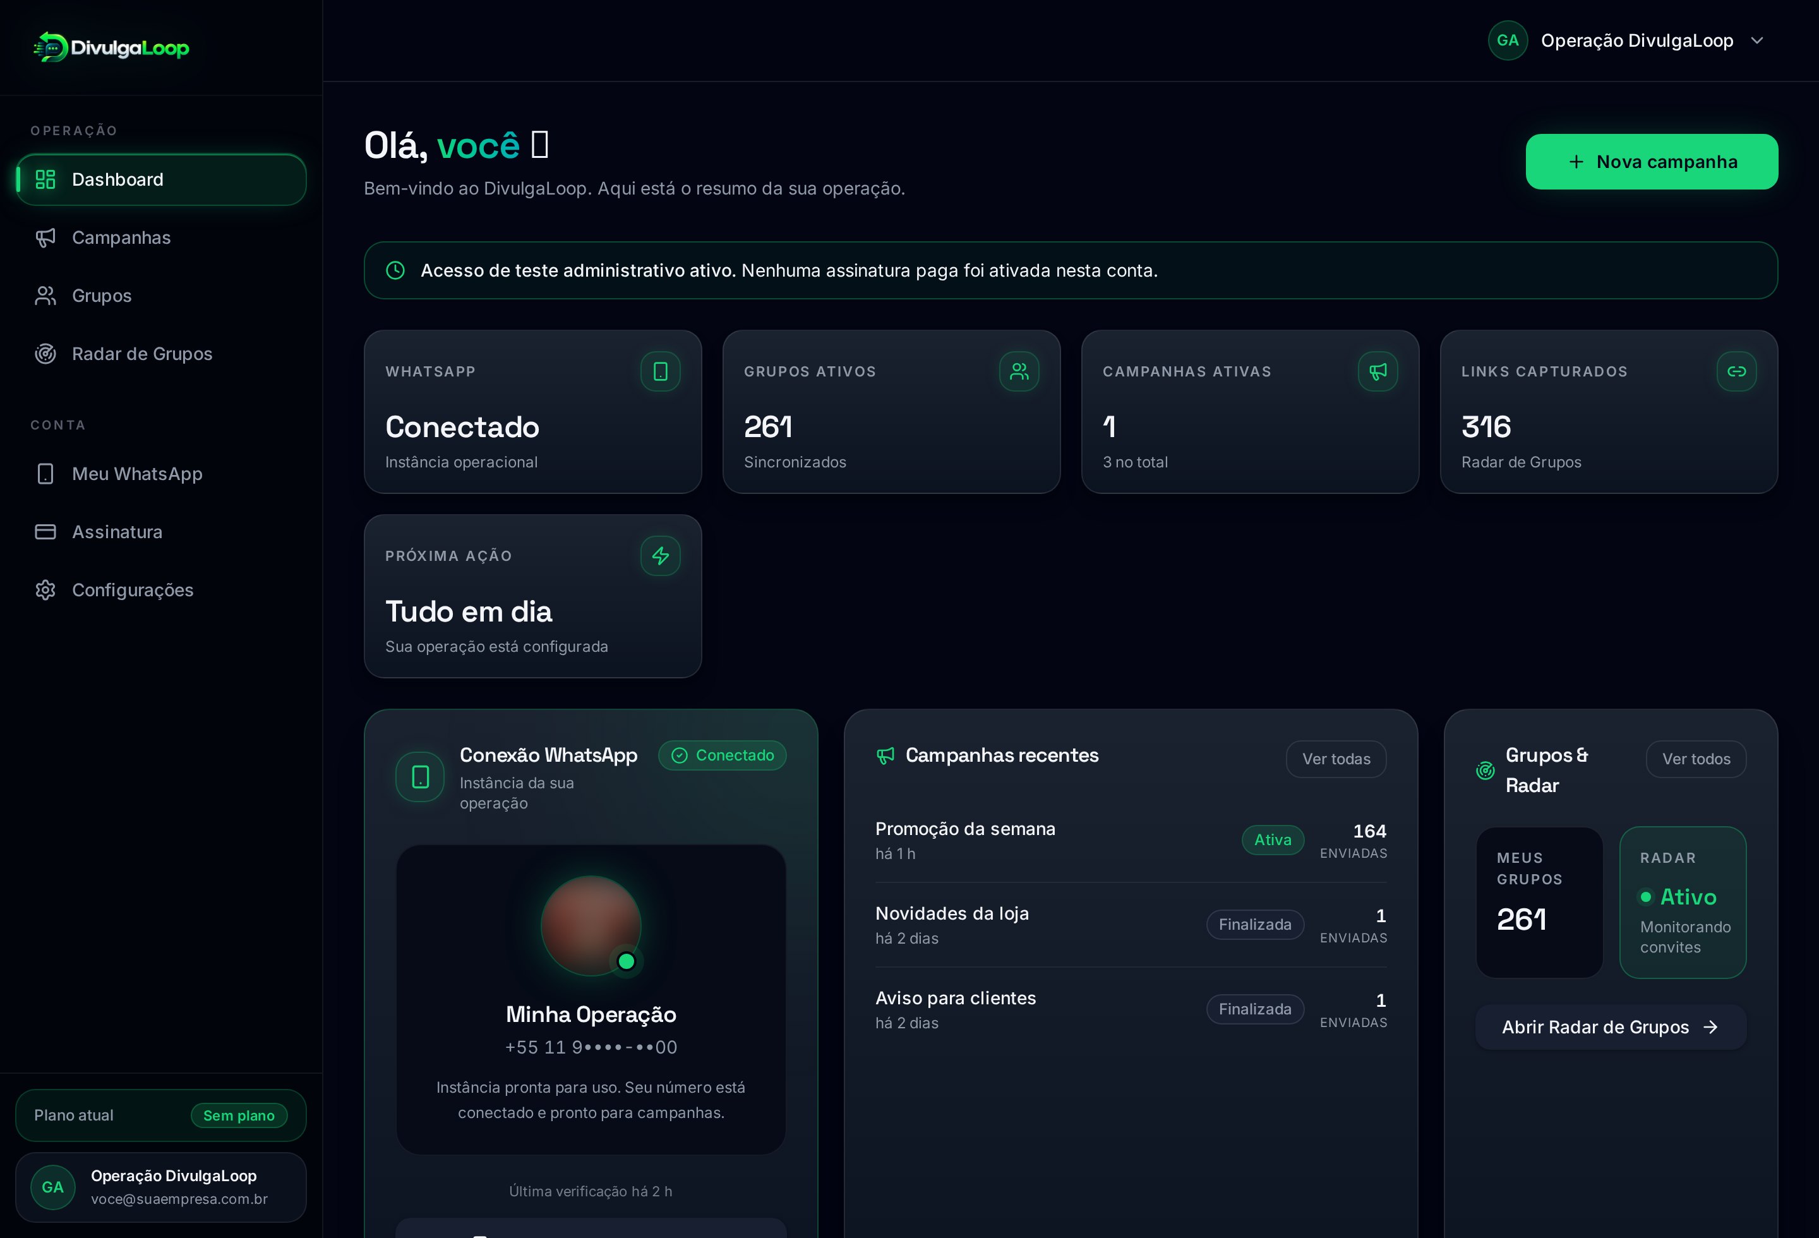Click the Configurações gear icon
Image resolution: width=1819 pixels, height=1238 pixels.
(x=45, y=590)
